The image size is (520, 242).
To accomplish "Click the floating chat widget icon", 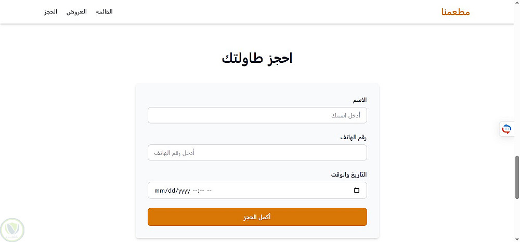I will coord(506,129).
